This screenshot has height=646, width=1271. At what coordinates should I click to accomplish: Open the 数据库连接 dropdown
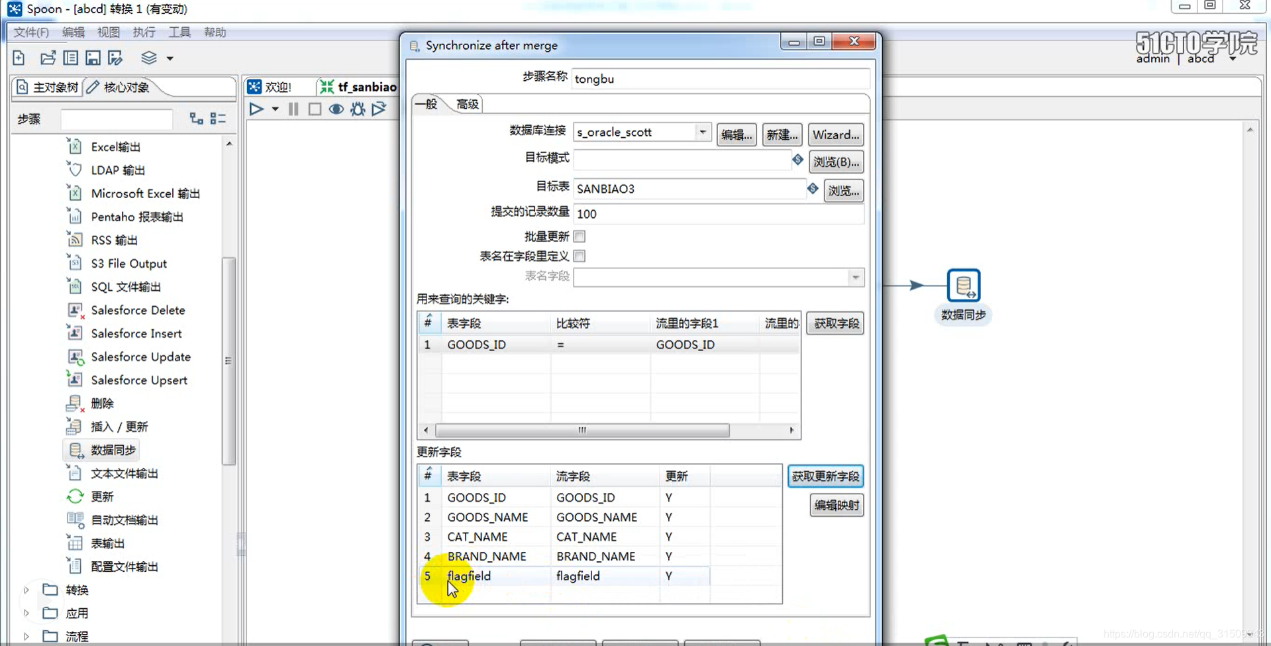703,132
